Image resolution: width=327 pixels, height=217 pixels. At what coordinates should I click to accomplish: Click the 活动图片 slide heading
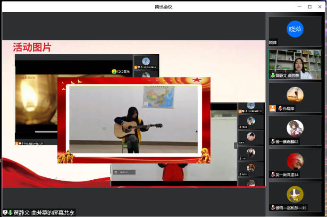click(32, 47)
